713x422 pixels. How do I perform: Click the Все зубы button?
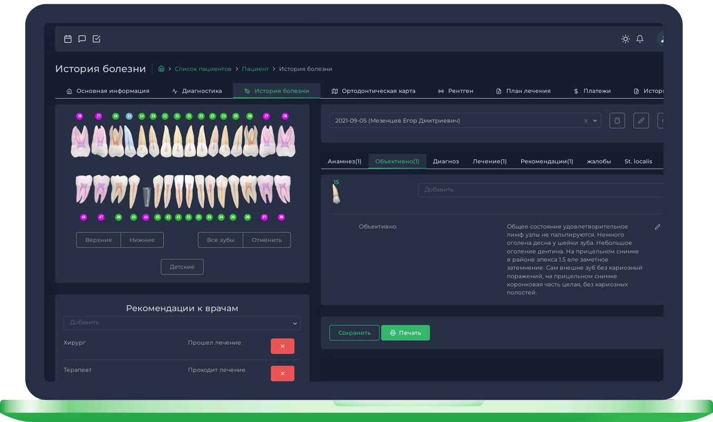point(220,240)
